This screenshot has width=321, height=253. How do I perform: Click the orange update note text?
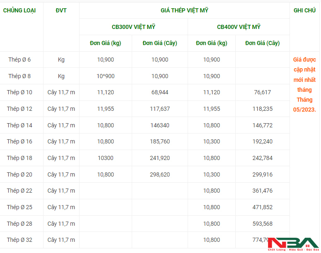click(x=304, y=84)
